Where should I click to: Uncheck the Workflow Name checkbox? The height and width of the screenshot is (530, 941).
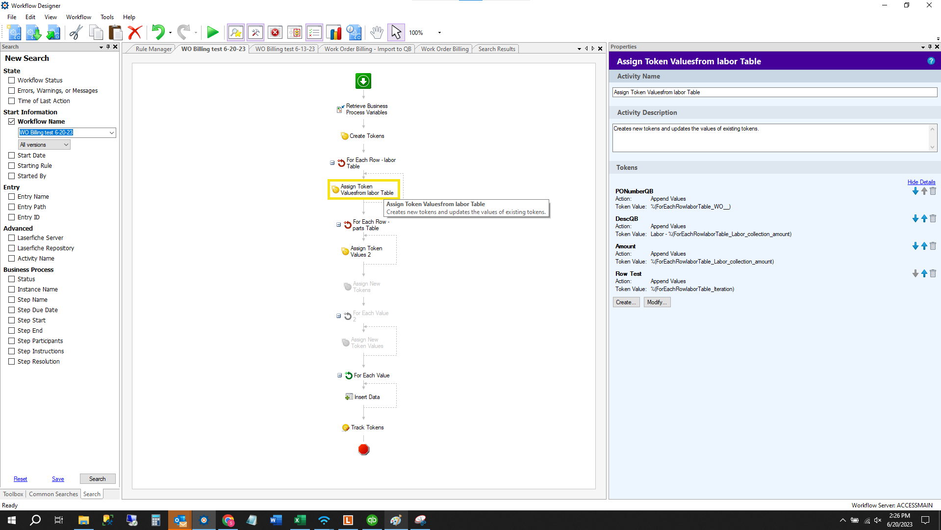coord(12,122)
